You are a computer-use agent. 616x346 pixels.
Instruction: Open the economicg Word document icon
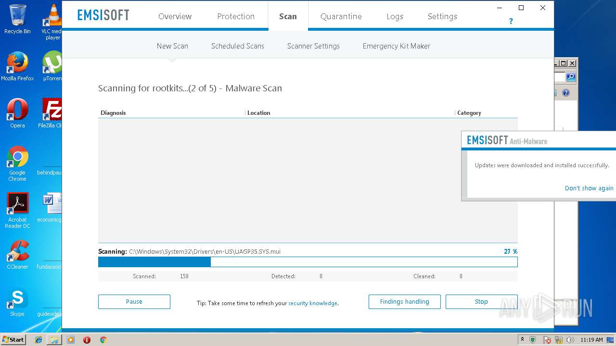50,208
